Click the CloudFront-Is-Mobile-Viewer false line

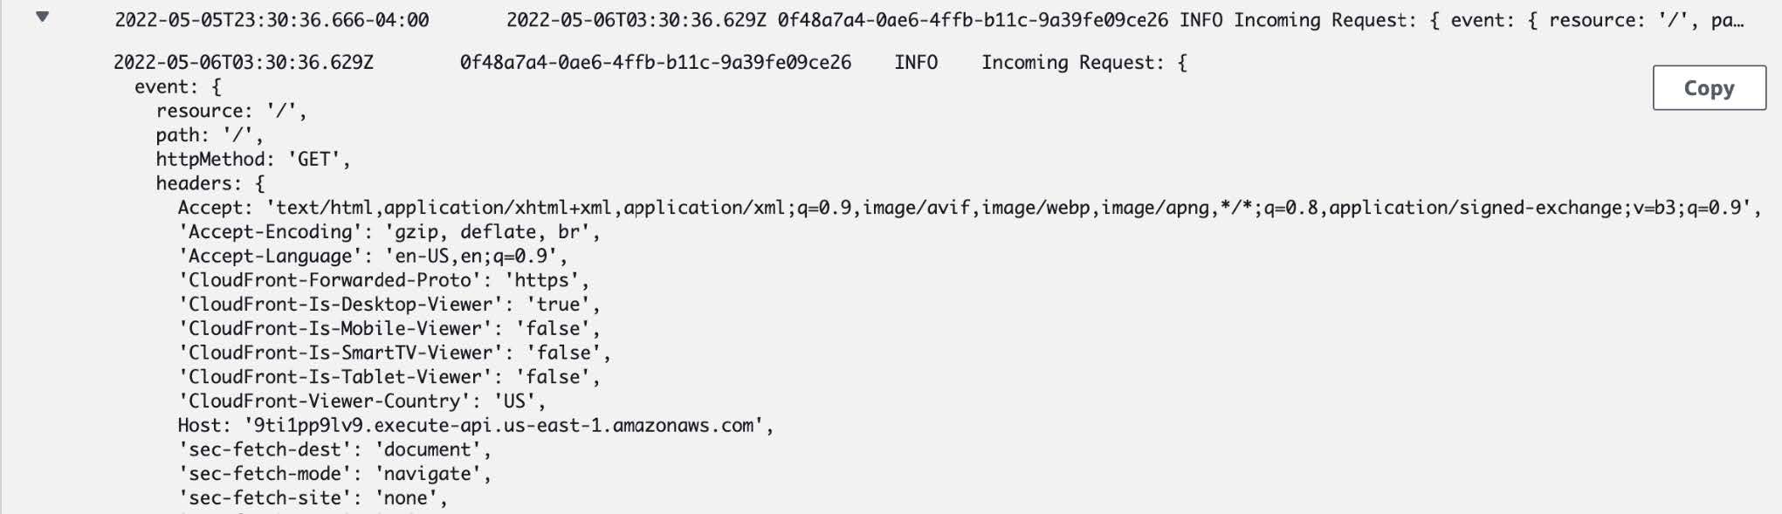tap(389, 329)
